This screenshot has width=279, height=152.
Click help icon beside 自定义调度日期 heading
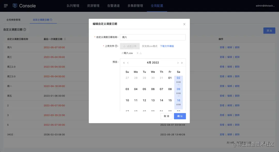pos(25,29)
